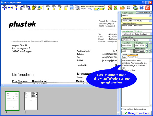Click document preview vertical scrollbar up arrow
The image size is (153, 116).
pyautogui.click(x=119, y=12)
